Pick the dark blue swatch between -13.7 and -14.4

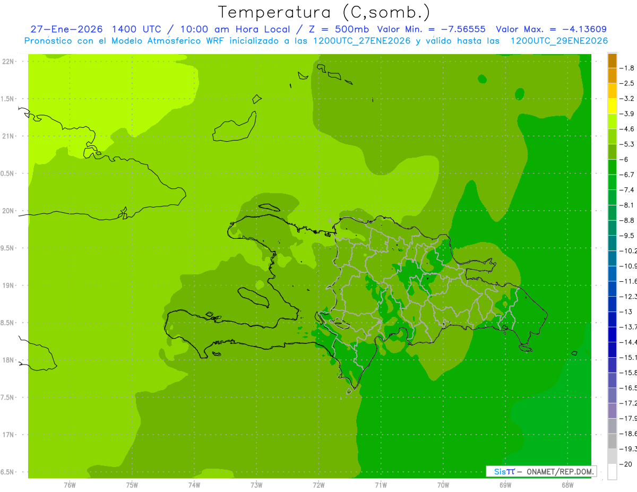[612, 334]
